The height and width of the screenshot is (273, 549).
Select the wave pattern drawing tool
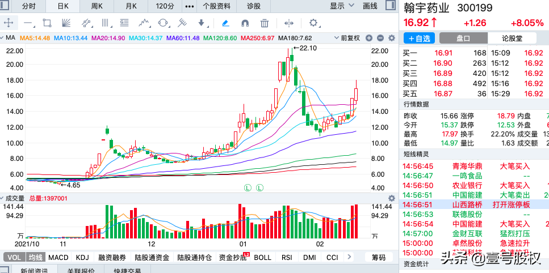[x=144, y=23]
